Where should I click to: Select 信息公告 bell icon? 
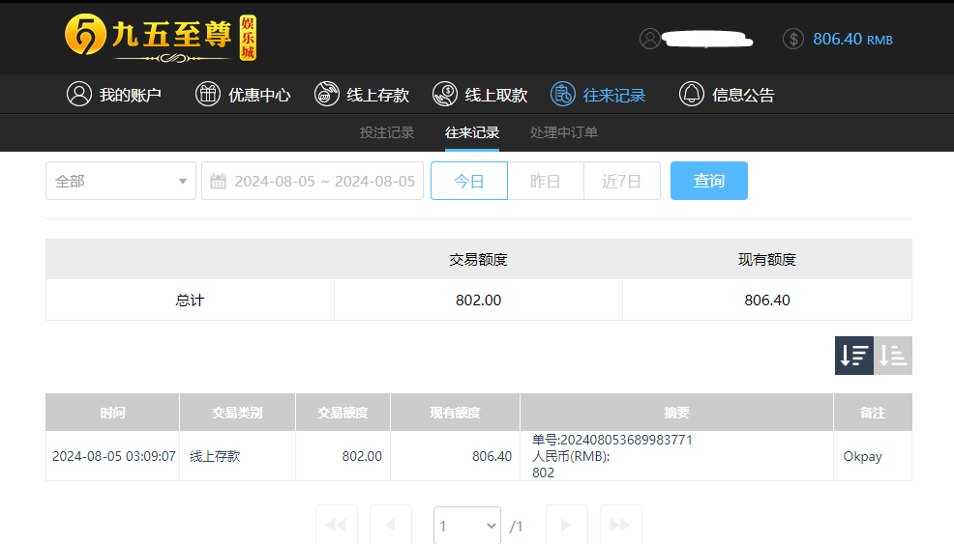(x=691, y=94)
